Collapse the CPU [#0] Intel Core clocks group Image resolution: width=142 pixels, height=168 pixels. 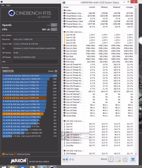coord(64,32)
